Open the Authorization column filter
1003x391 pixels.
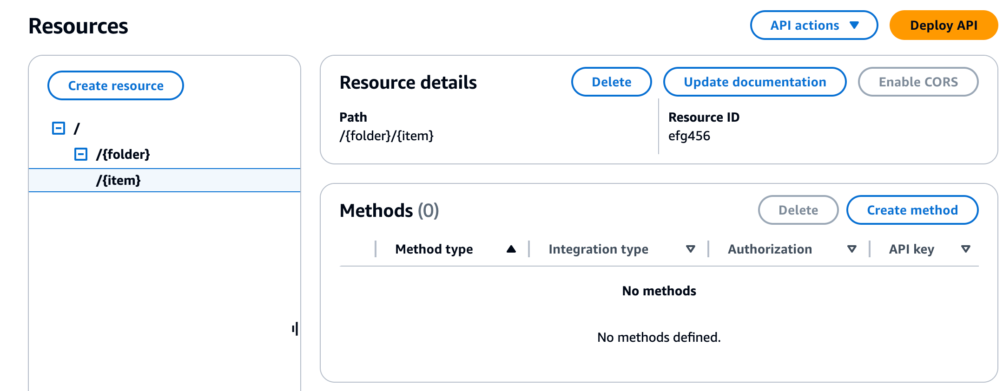852,249
